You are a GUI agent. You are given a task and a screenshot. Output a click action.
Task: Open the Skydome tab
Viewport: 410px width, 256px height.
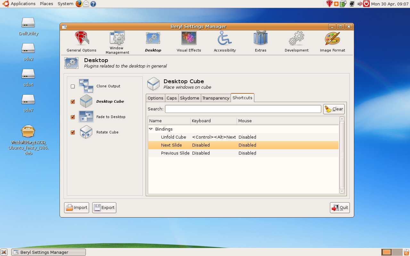click(x=190, y=98)
